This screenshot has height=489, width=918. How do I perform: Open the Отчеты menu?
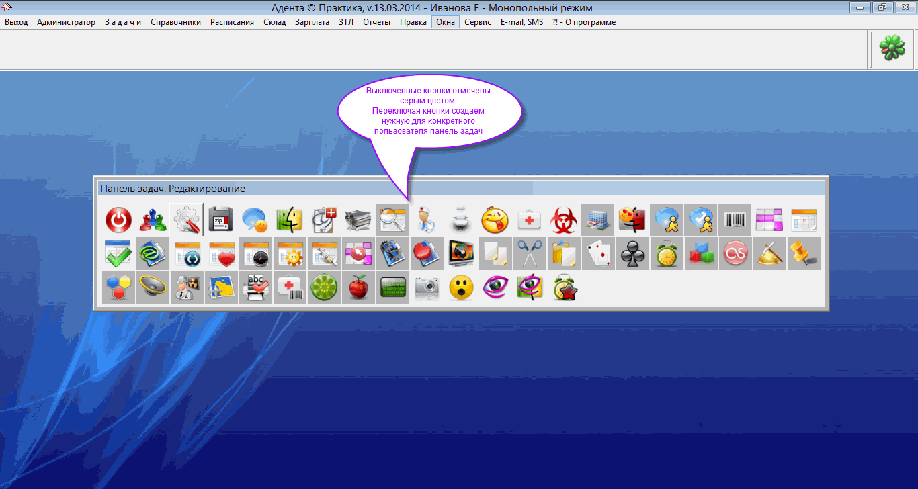376,22
